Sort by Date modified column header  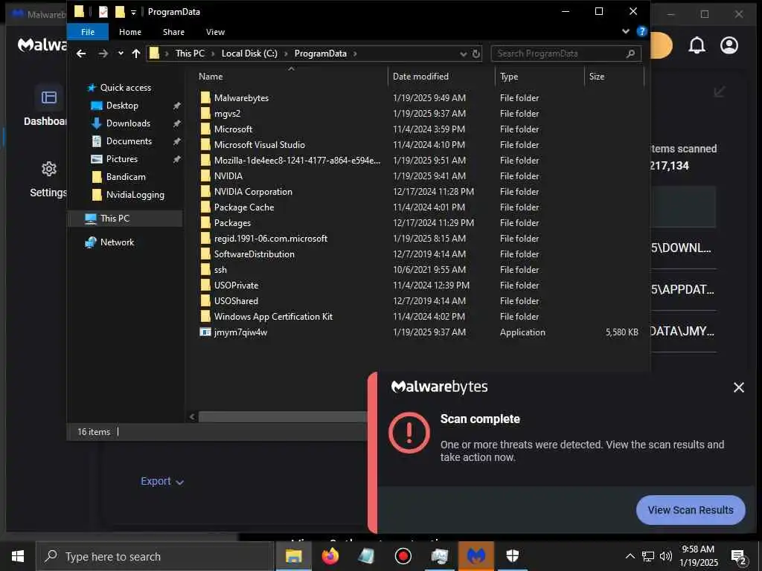420,77
